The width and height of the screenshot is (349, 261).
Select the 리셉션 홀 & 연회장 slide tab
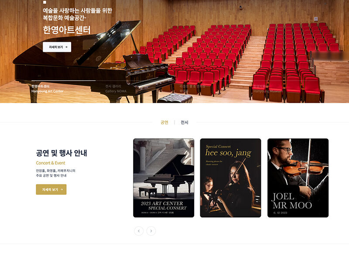[x=192, y=88]
